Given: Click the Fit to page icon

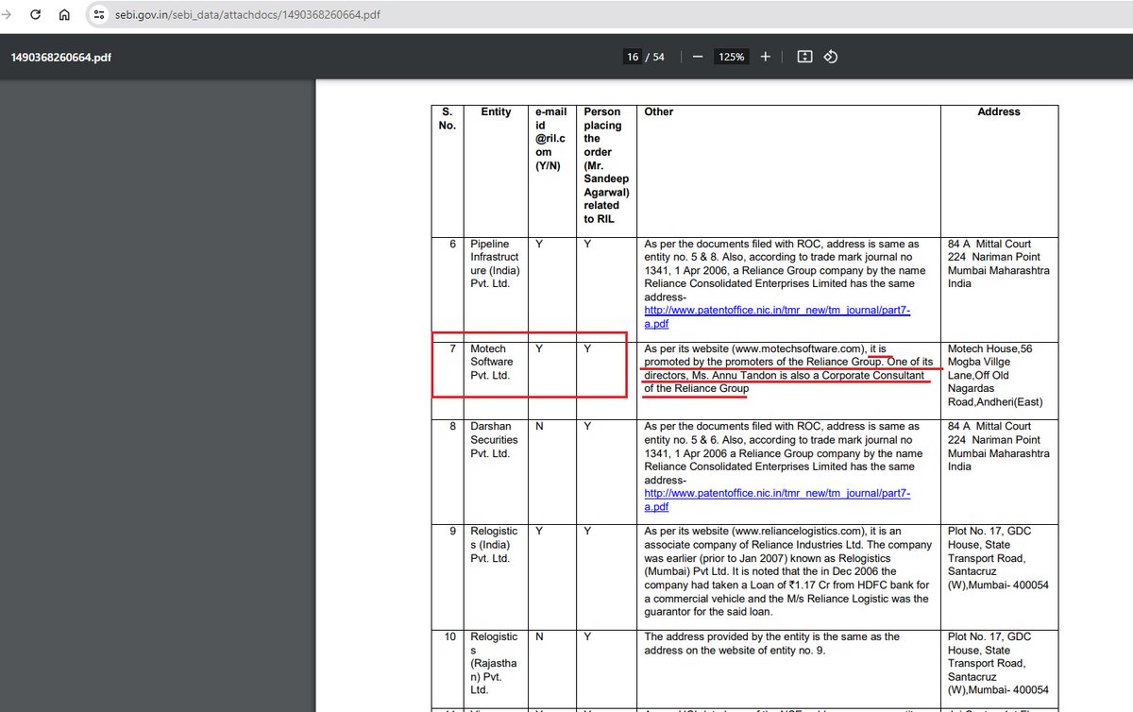Looking at the screenshot, I should coord(804,57).
